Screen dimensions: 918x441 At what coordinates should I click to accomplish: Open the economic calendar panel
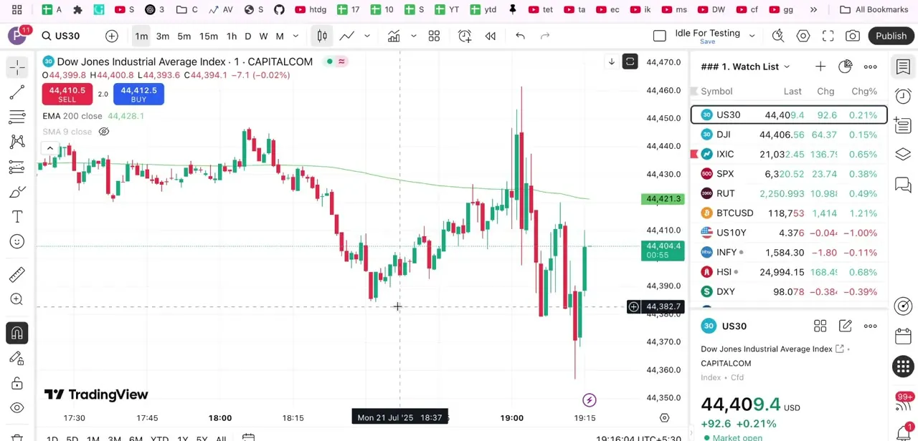(903, 336)
